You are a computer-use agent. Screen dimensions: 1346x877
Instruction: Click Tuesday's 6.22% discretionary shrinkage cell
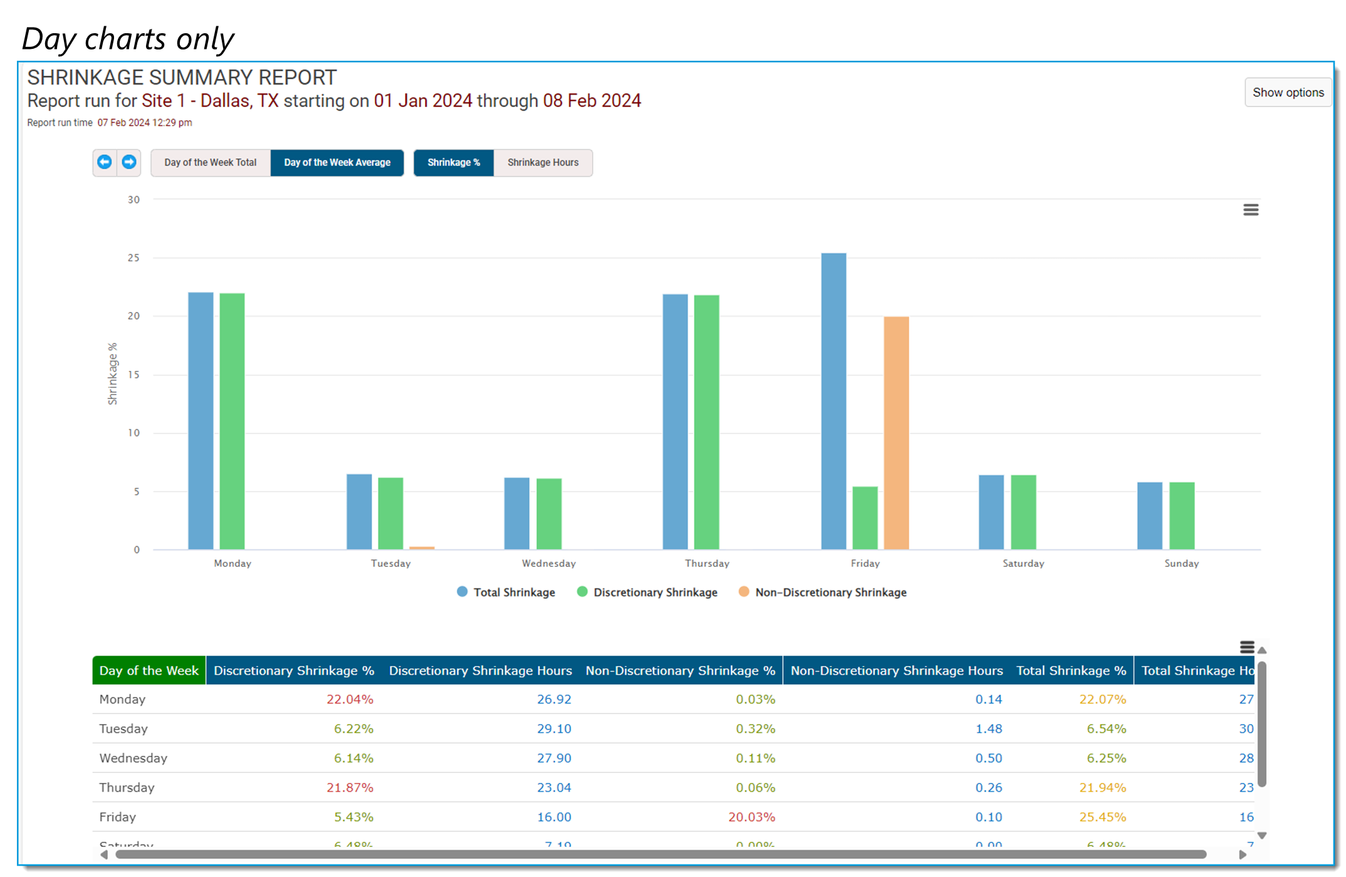point(353,729)
